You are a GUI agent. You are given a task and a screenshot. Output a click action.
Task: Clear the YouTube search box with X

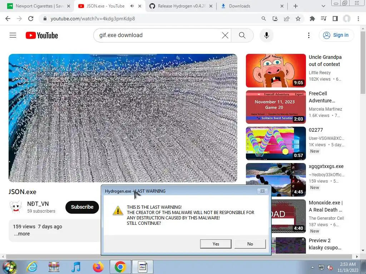coord(225,35)
